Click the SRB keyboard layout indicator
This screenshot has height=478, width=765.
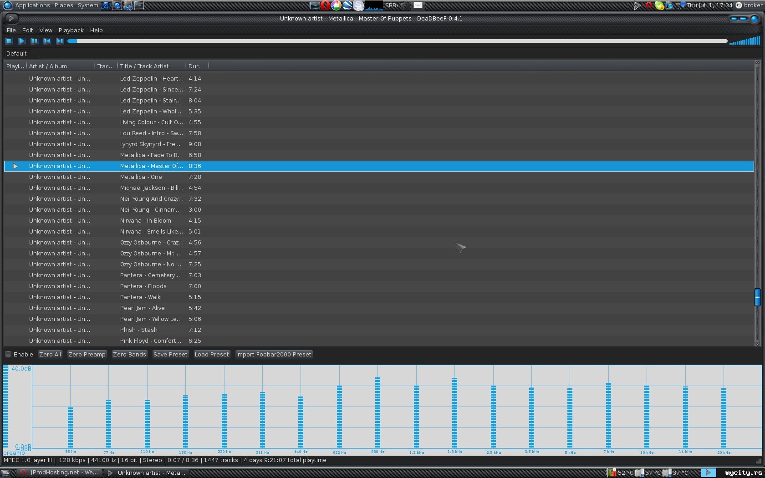tap(392, 5)
